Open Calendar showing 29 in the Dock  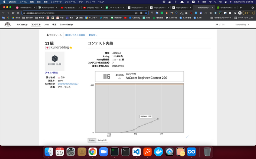pyautogui.click(x=60, y=152)
